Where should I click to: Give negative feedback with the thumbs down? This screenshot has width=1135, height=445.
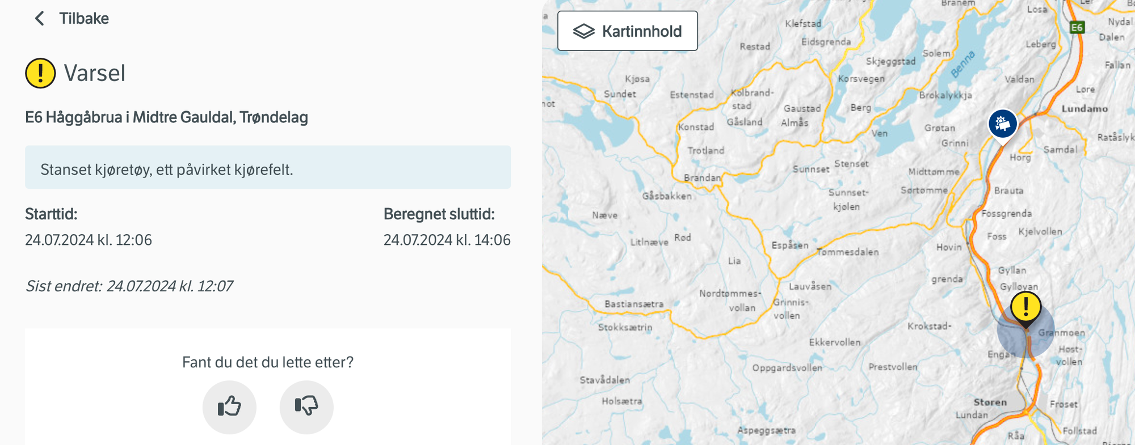[x=306, y=406]
